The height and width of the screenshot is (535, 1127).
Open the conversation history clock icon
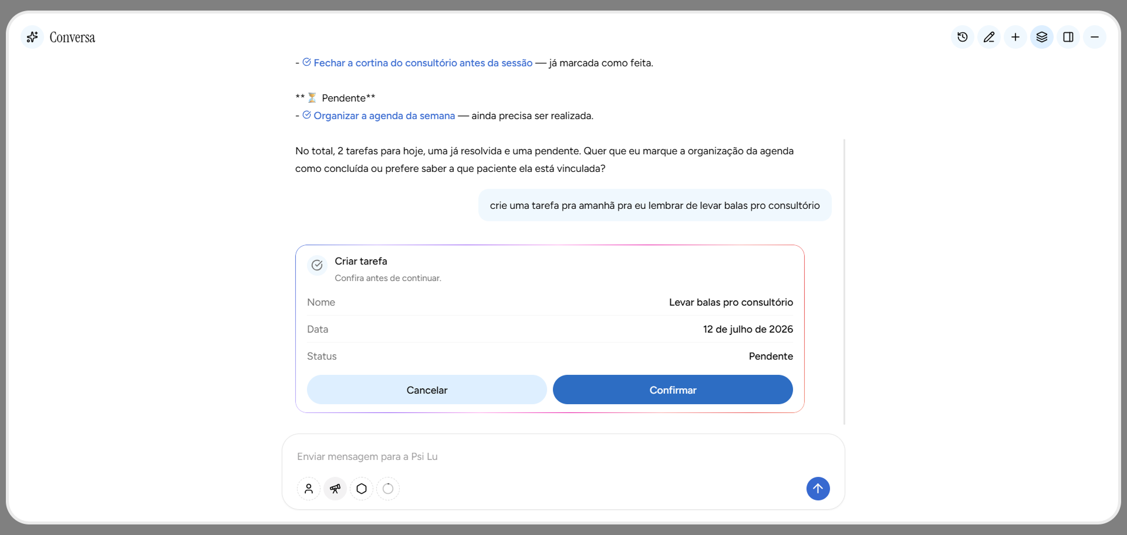pos(963,37)
